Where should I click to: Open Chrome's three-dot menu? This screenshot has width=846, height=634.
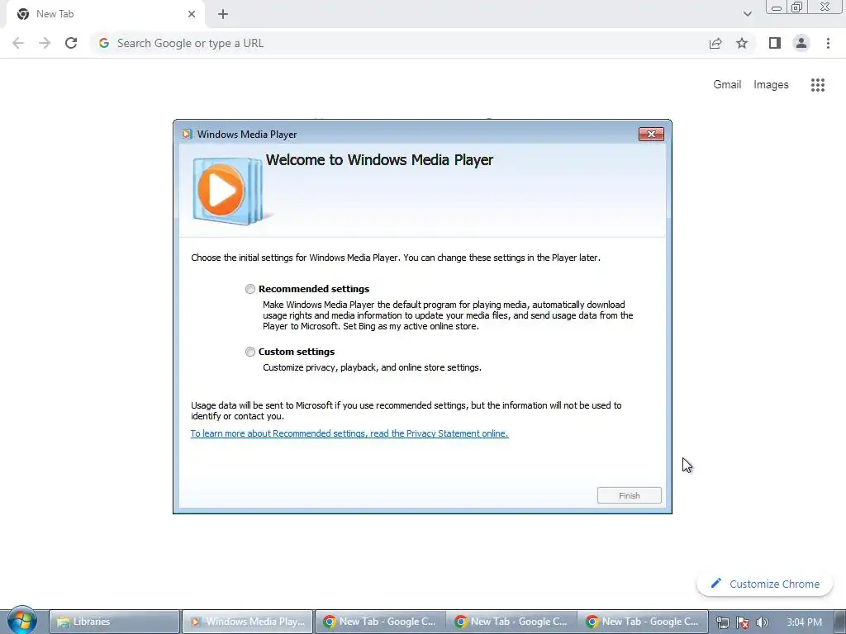(x=828, y=43)
